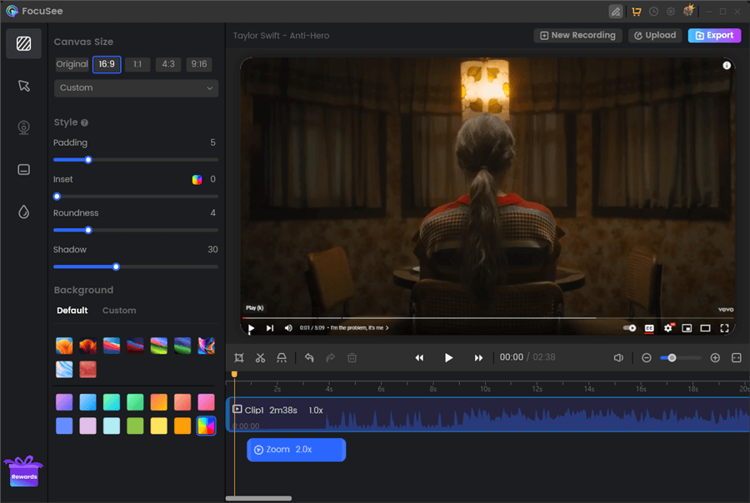Adjust the Padding slider handle
This screenshot has height=503, width=750.
(88, 160)
